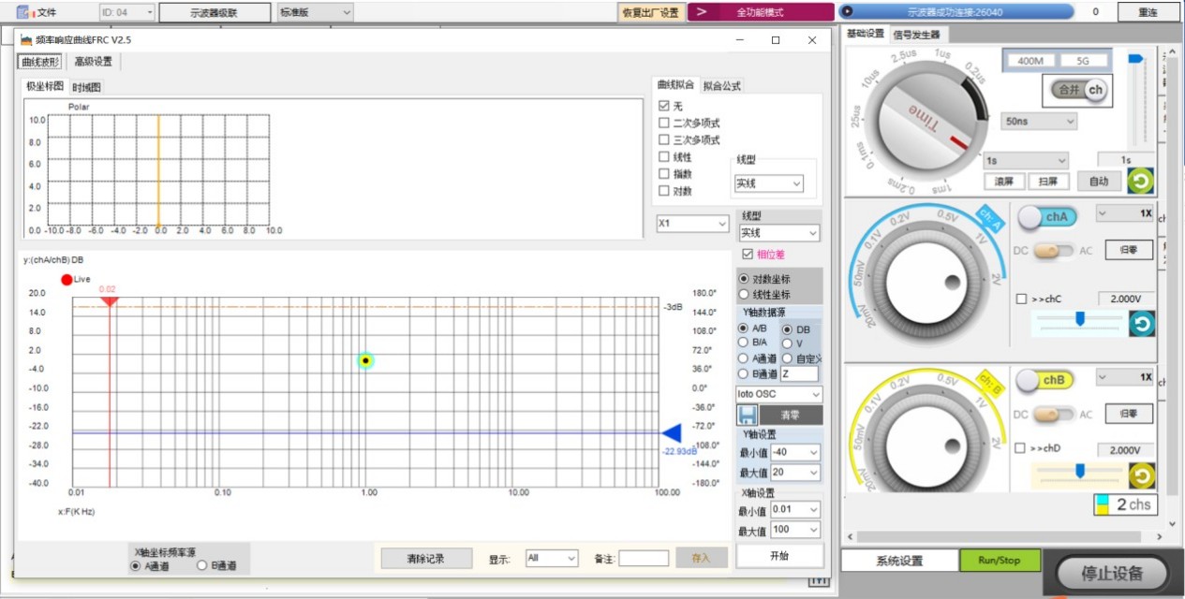Viewport: 1185px width, 599px height.
Task: Select the 线性坐标 radio button
Action: pyautogui.click(x=744, y=294)
